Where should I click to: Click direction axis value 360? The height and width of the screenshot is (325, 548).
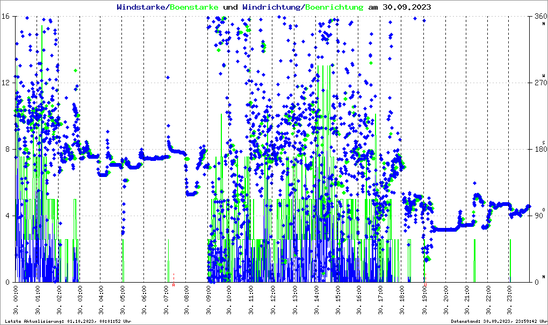click(540, 17)
